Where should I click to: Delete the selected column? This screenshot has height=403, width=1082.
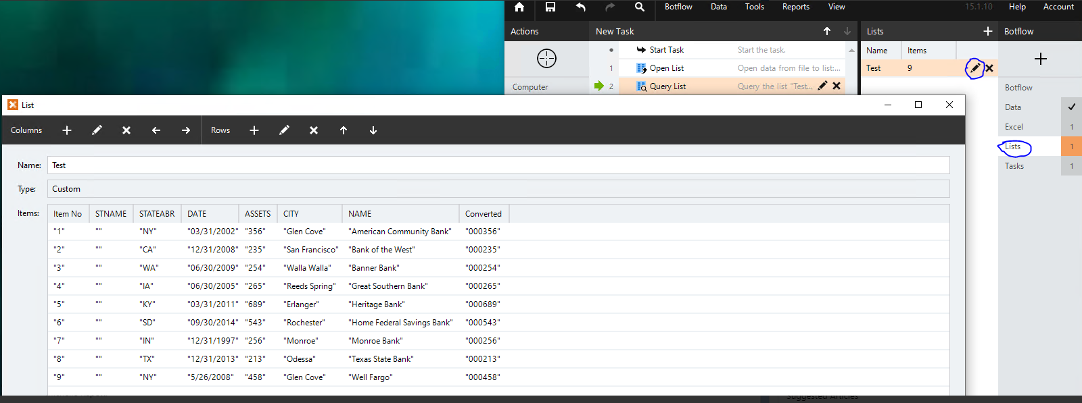point(126,130)
